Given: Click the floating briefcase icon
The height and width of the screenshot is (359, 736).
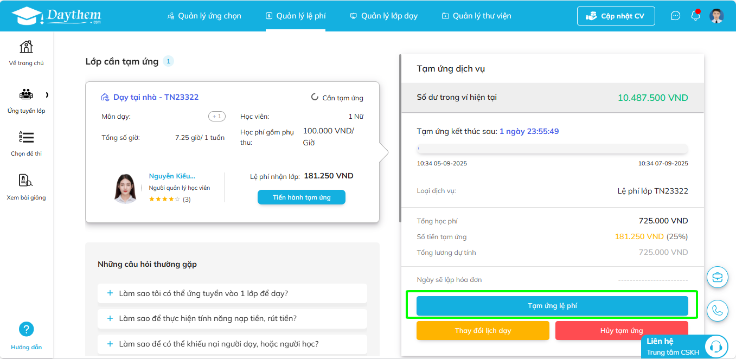Looking at the screenshot, I should coord(718,277).
